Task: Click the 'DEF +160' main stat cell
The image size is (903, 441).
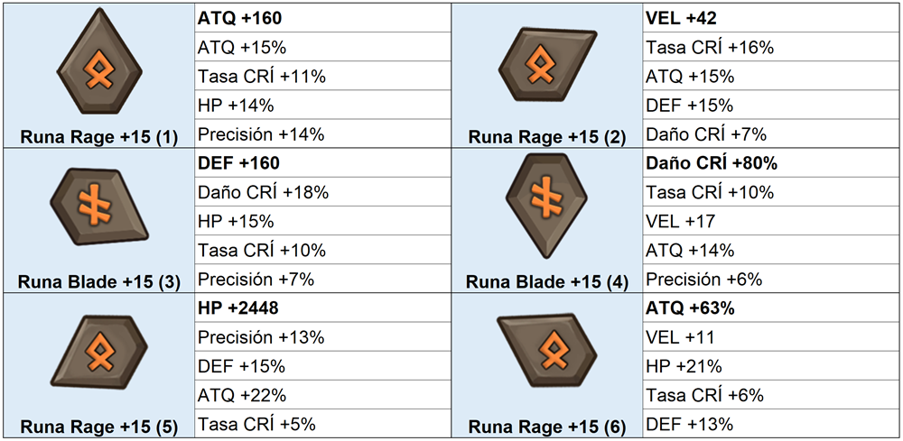Action: click(x=322, y=162)
